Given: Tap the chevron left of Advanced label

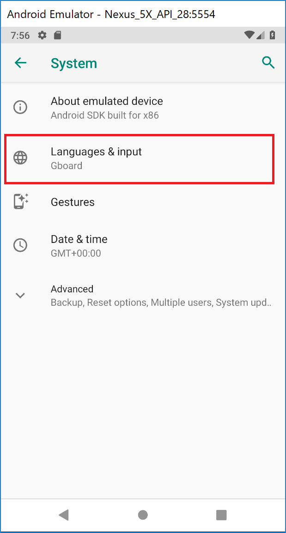Looking at the screenshot, I should 20,295.
